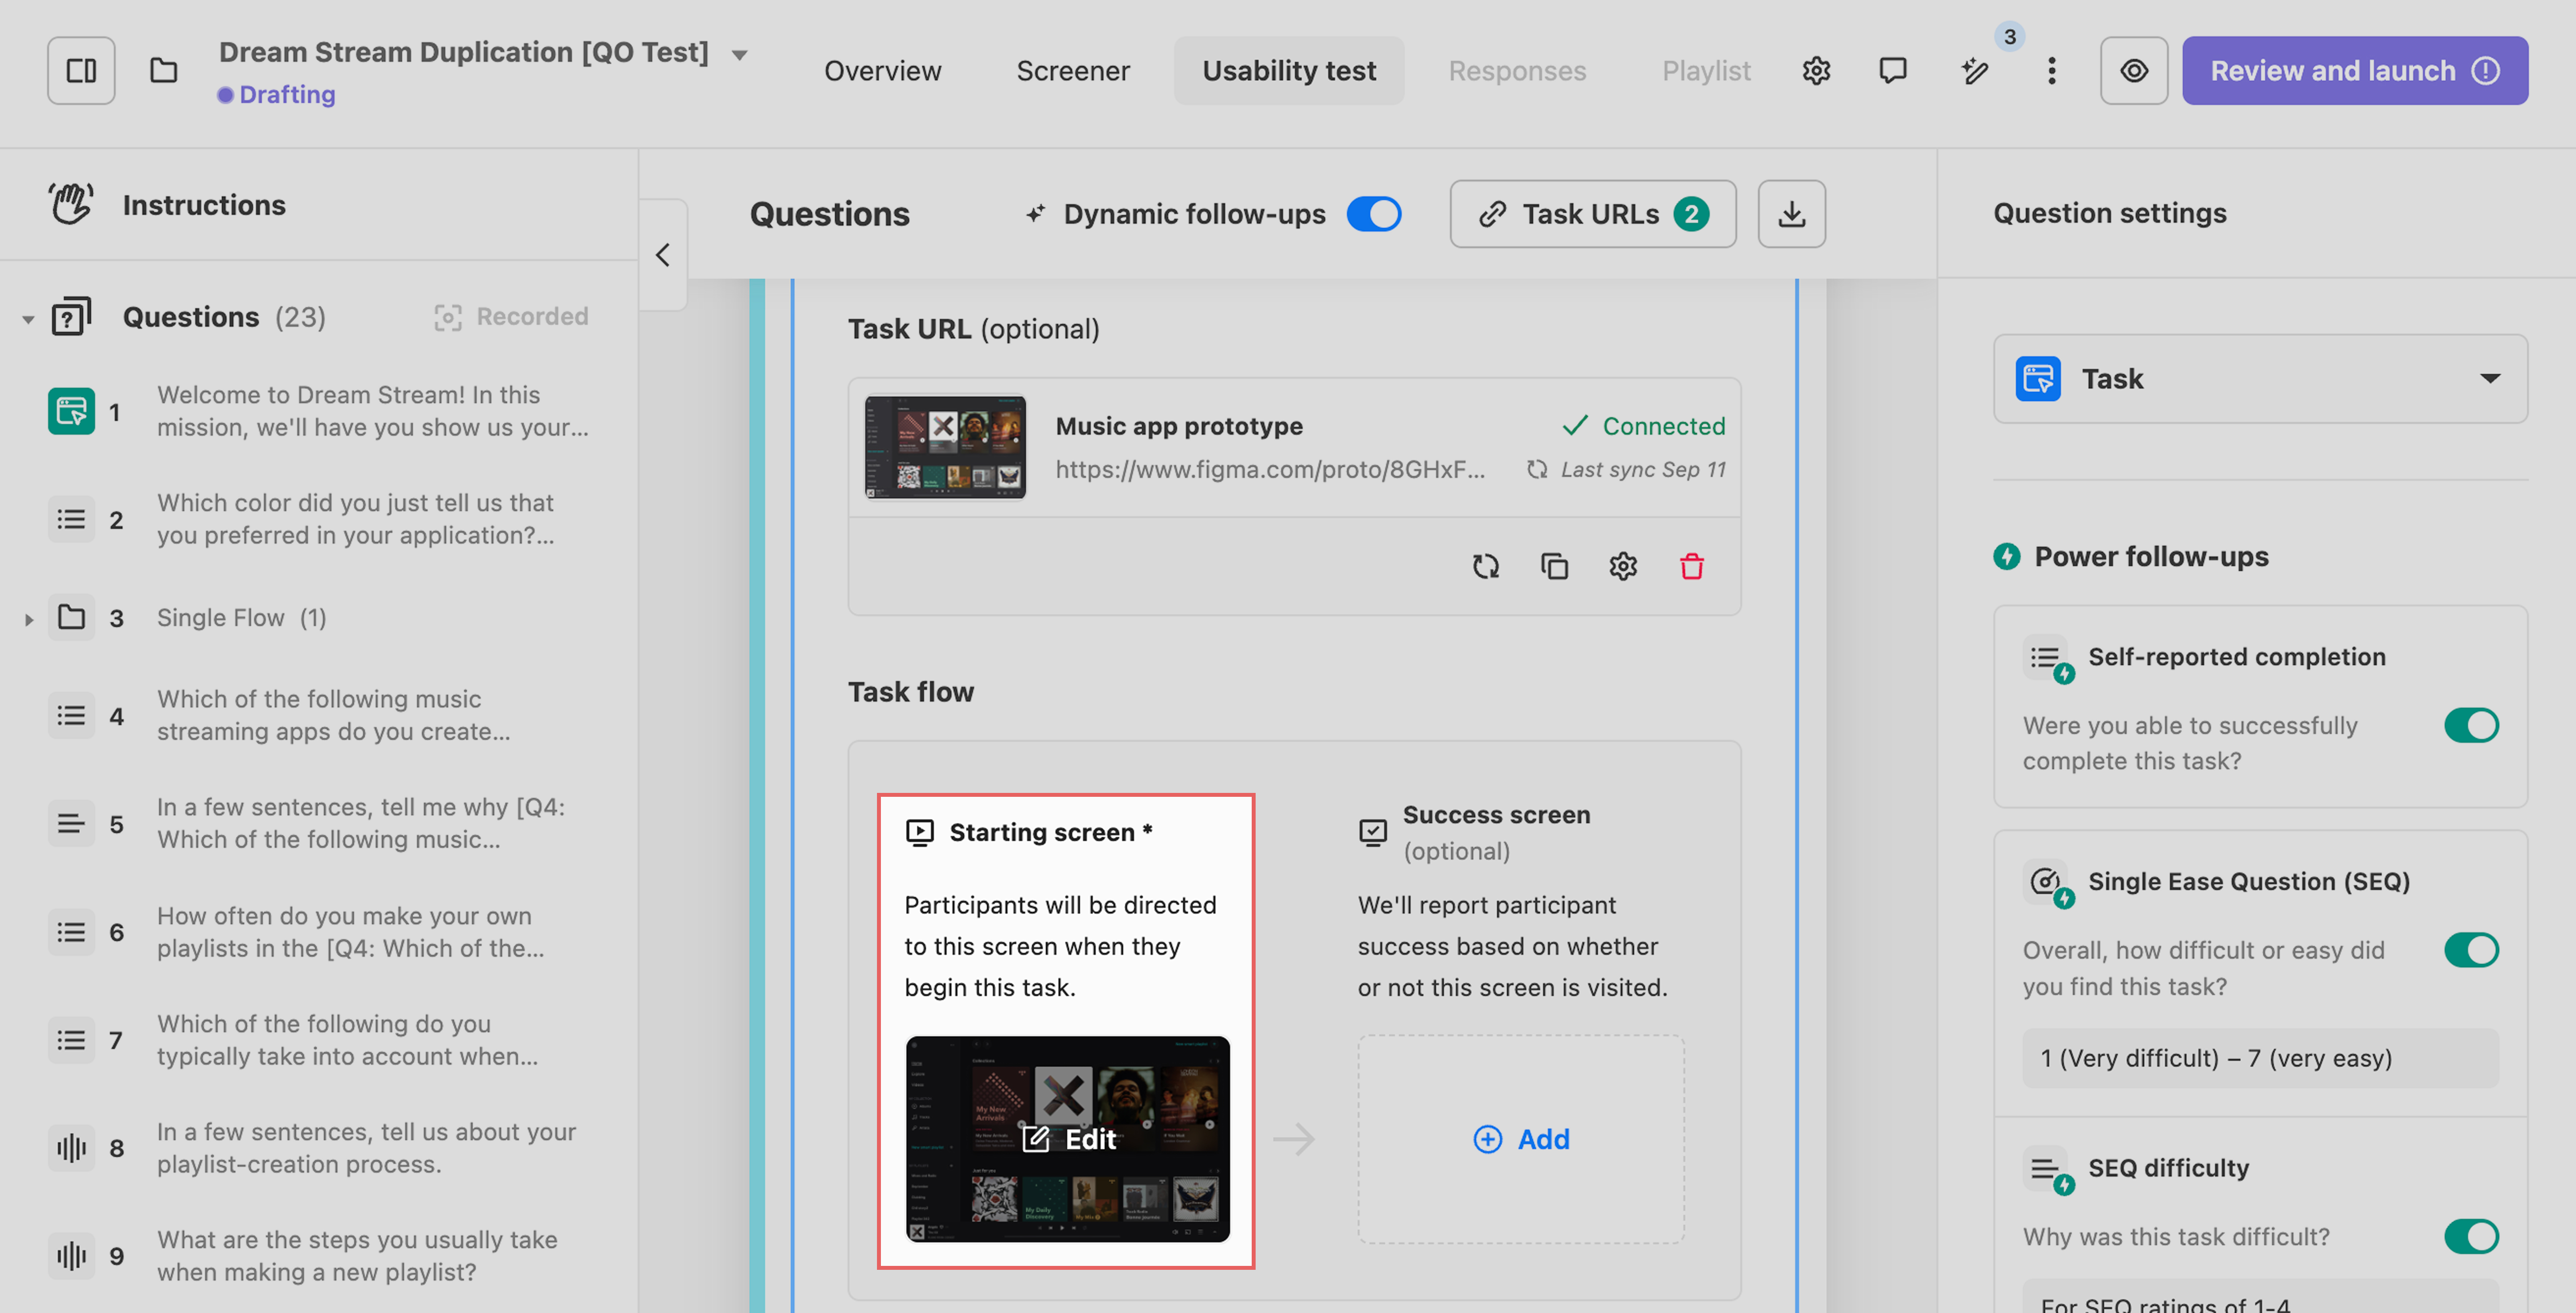
Task: Switch to the Screener tab
Action: point(1072,70)
